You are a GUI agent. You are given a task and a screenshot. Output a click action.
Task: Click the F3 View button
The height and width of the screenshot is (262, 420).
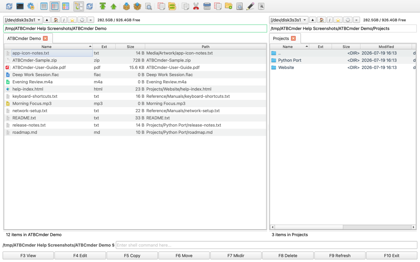[28, 256]
